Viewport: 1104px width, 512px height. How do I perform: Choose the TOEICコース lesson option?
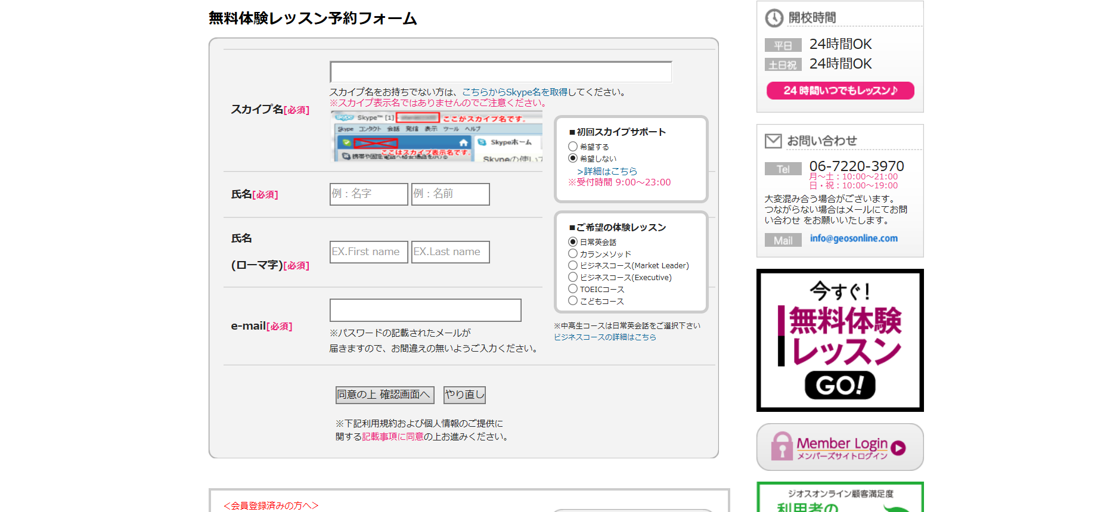(x=573, y=289)
